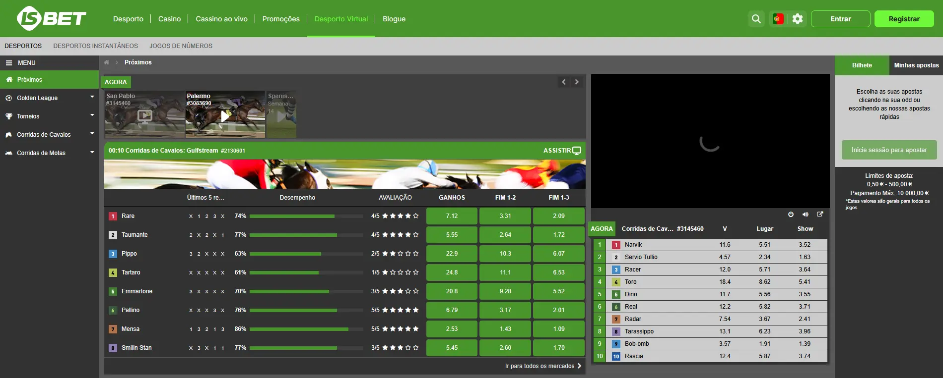The width and height of the screenshot is (943, 378).
Task: Go to the Promoções menu item
Action: click(281, 19)
